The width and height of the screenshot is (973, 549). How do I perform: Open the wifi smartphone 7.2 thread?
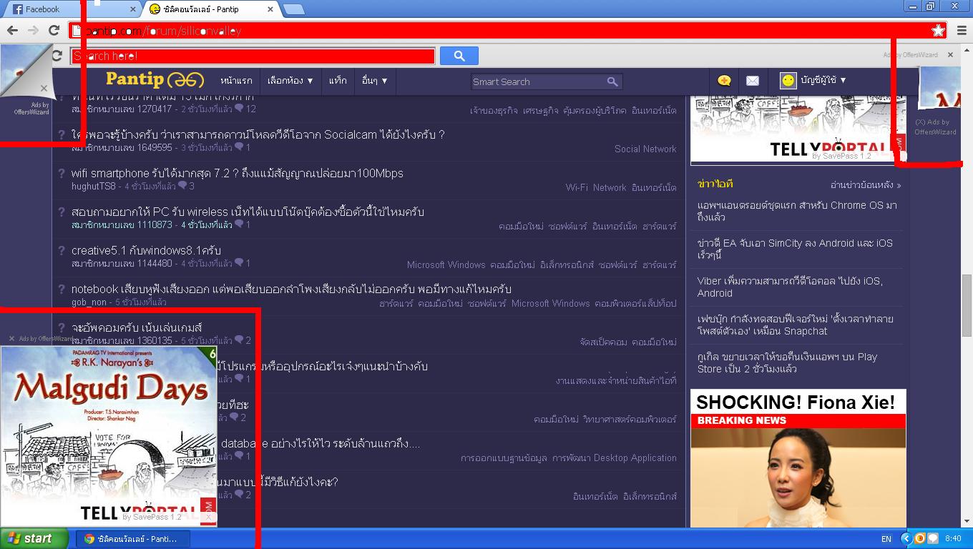(238, 174)
